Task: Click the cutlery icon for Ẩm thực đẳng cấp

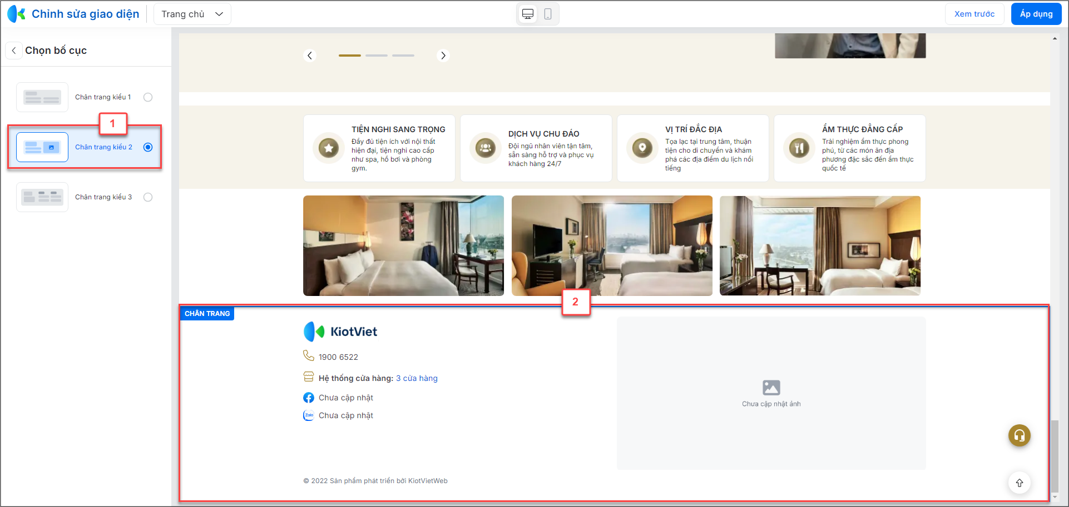Action: pos(799,148)
